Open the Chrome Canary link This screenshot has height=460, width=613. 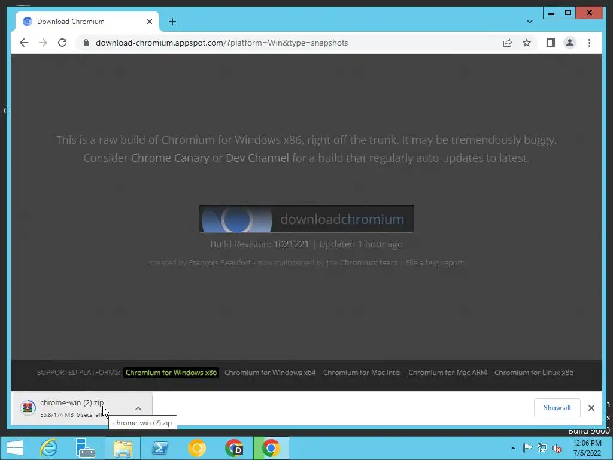tap(169, 158)
